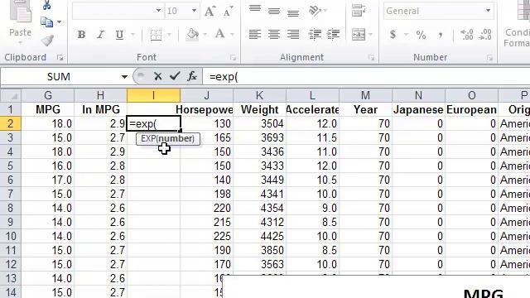Viewport: 530px width, 298px height.
Task: Click the EXP function name in tooltip
Action: tap(148, 138)
